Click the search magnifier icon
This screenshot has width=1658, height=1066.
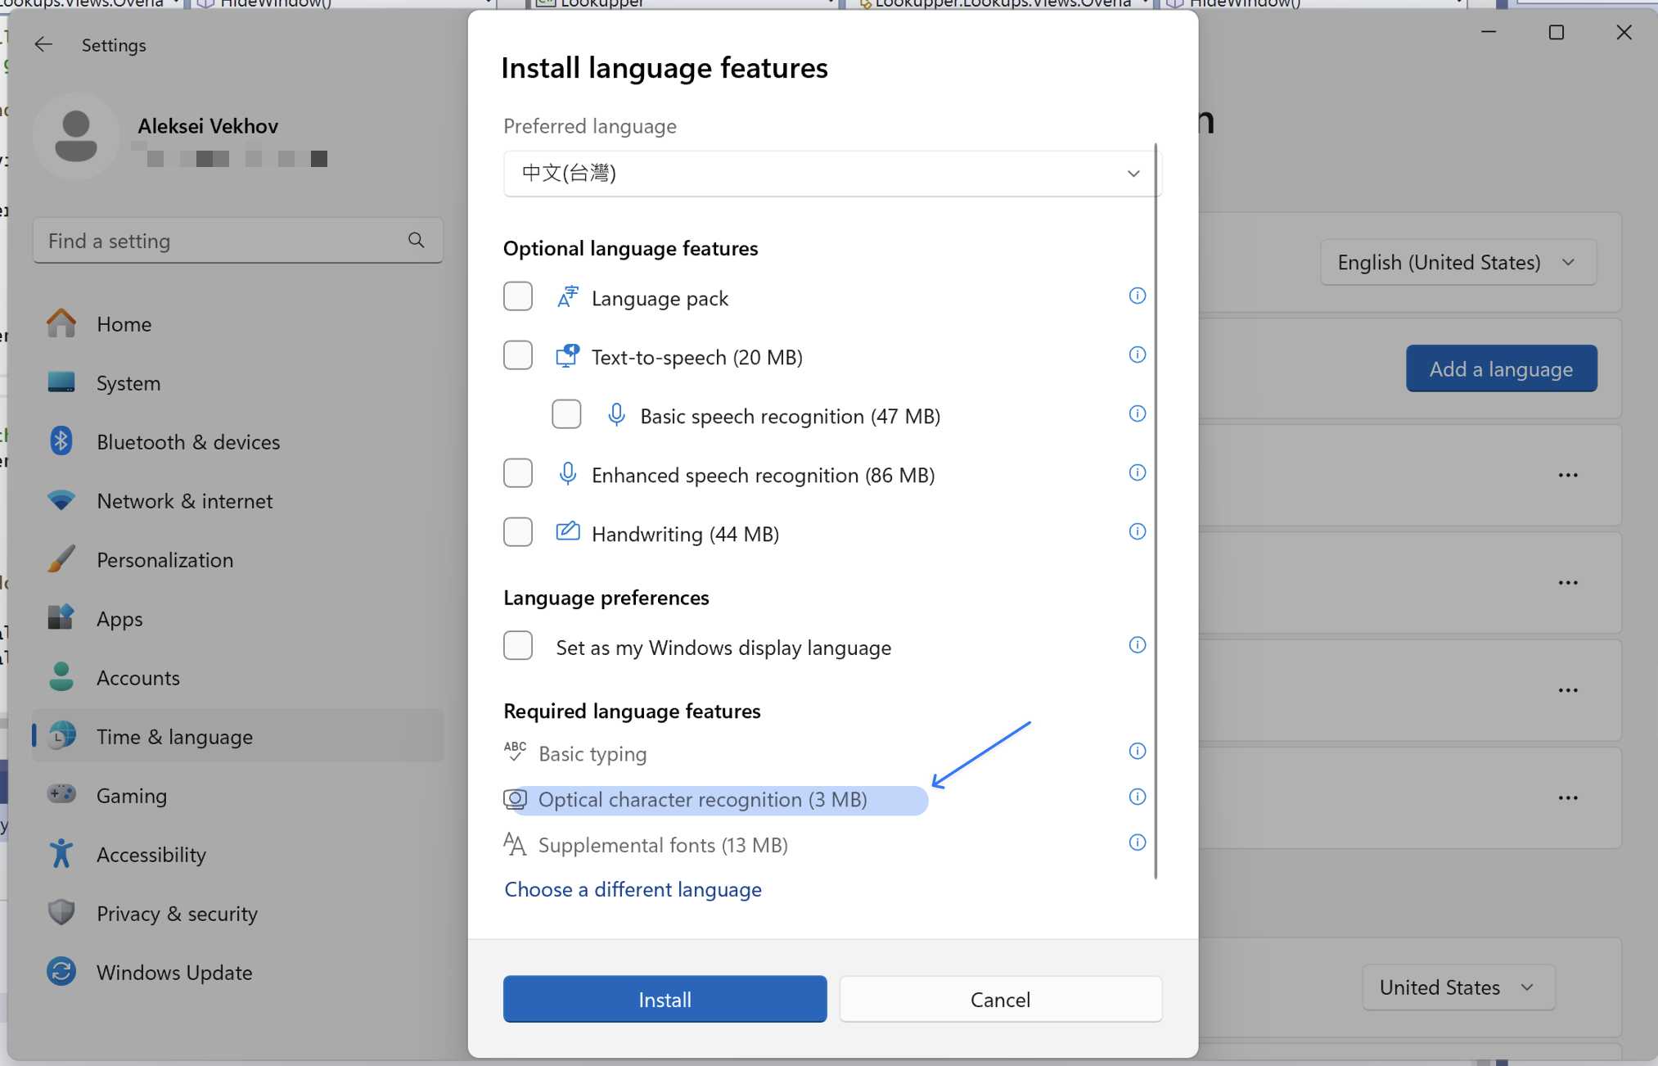tap(417, 240)
